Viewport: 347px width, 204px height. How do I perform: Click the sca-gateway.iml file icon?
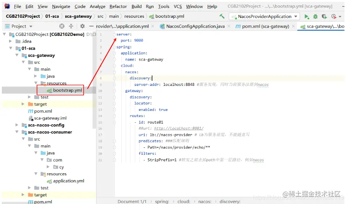pos(31,118)
